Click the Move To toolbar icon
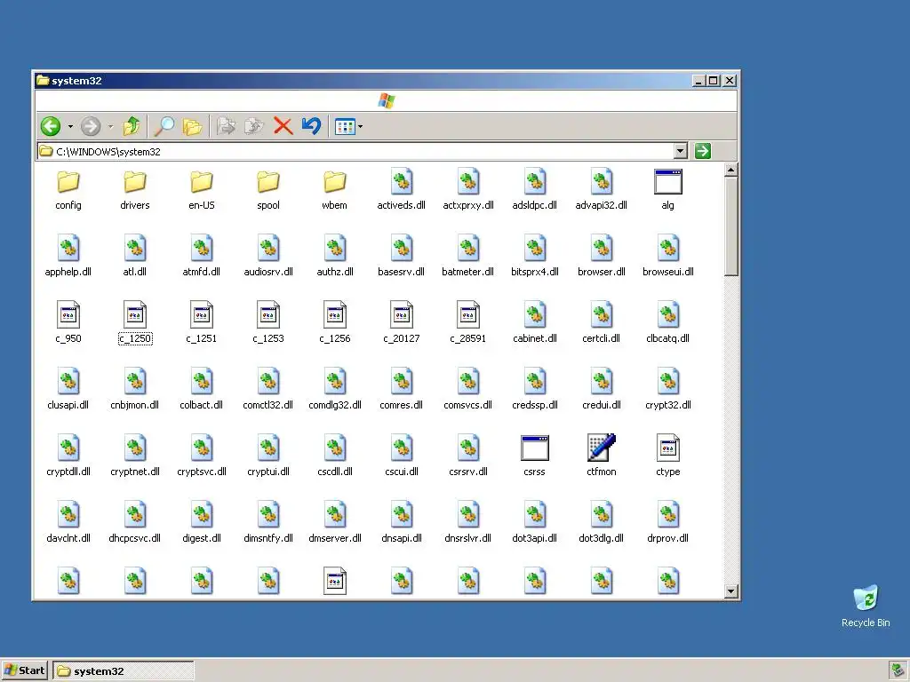This screenshot has height=682, width=910. [x=226, y=126]
